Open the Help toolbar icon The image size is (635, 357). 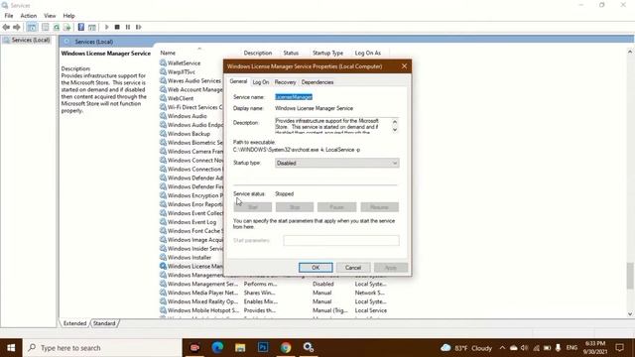coord(81,27)
